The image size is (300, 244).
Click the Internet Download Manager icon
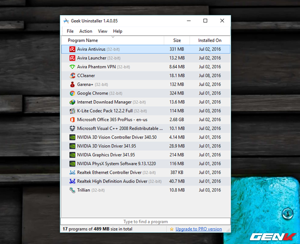coord(72,102)
